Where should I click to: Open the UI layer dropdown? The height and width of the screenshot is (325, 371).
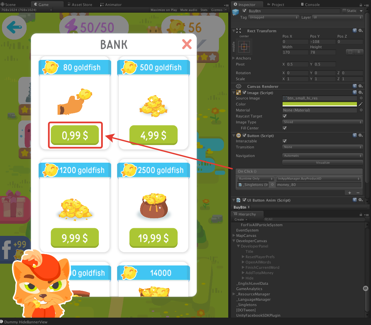tap(337, 17)
